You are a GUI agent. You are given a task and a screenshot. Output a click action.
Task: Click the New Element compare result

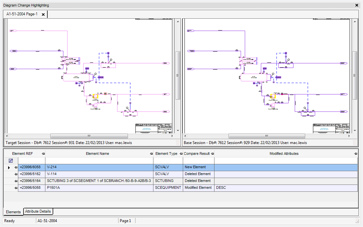[198, 167]
